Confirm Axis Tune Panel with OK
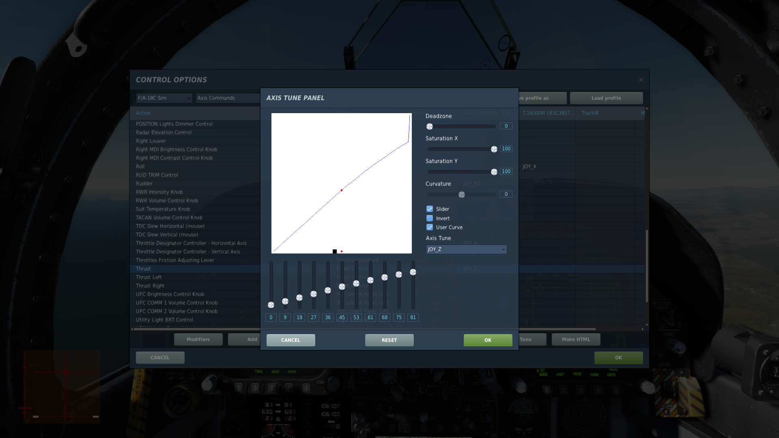The width and height of the screenshot is (779, 438). (x=488, y=340)
